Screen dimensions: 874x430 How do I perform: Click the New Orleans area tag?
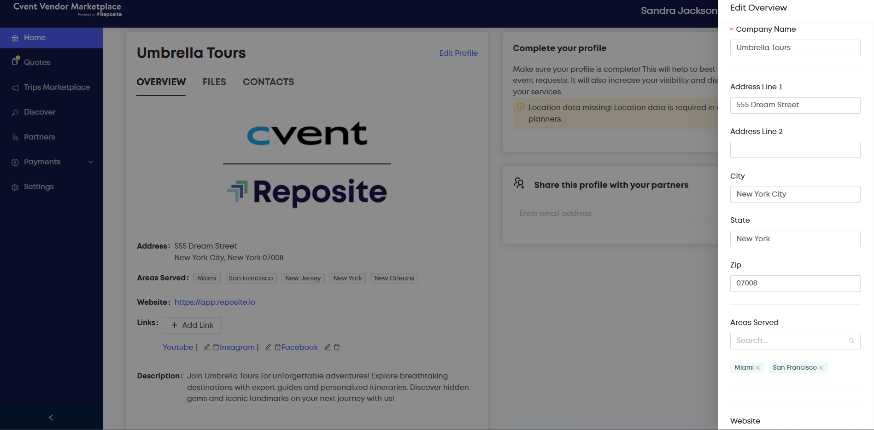point(394,278)
